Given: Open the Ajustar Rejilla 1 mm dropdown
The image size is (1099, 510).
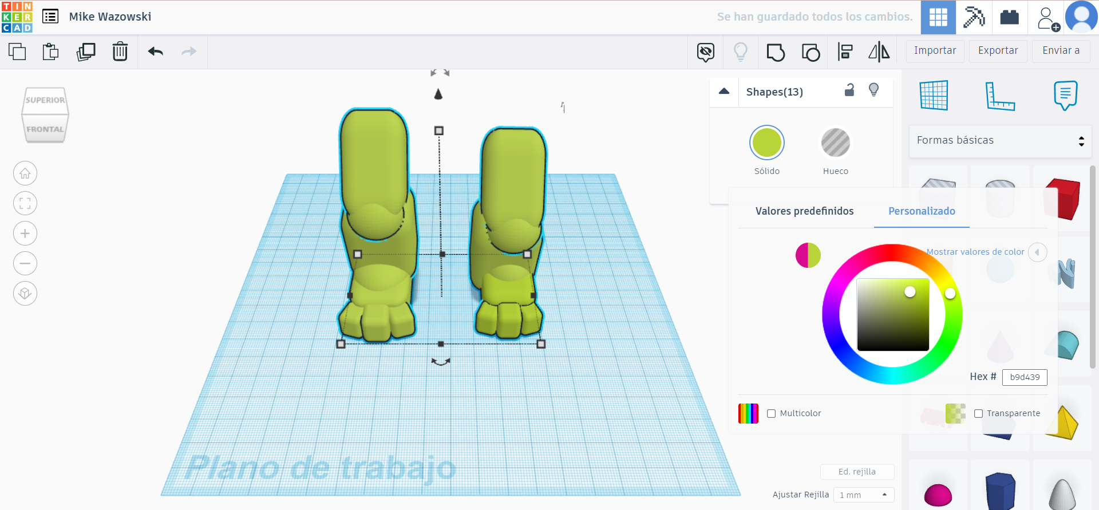Looking at the screenshot, I should (864, 495).
